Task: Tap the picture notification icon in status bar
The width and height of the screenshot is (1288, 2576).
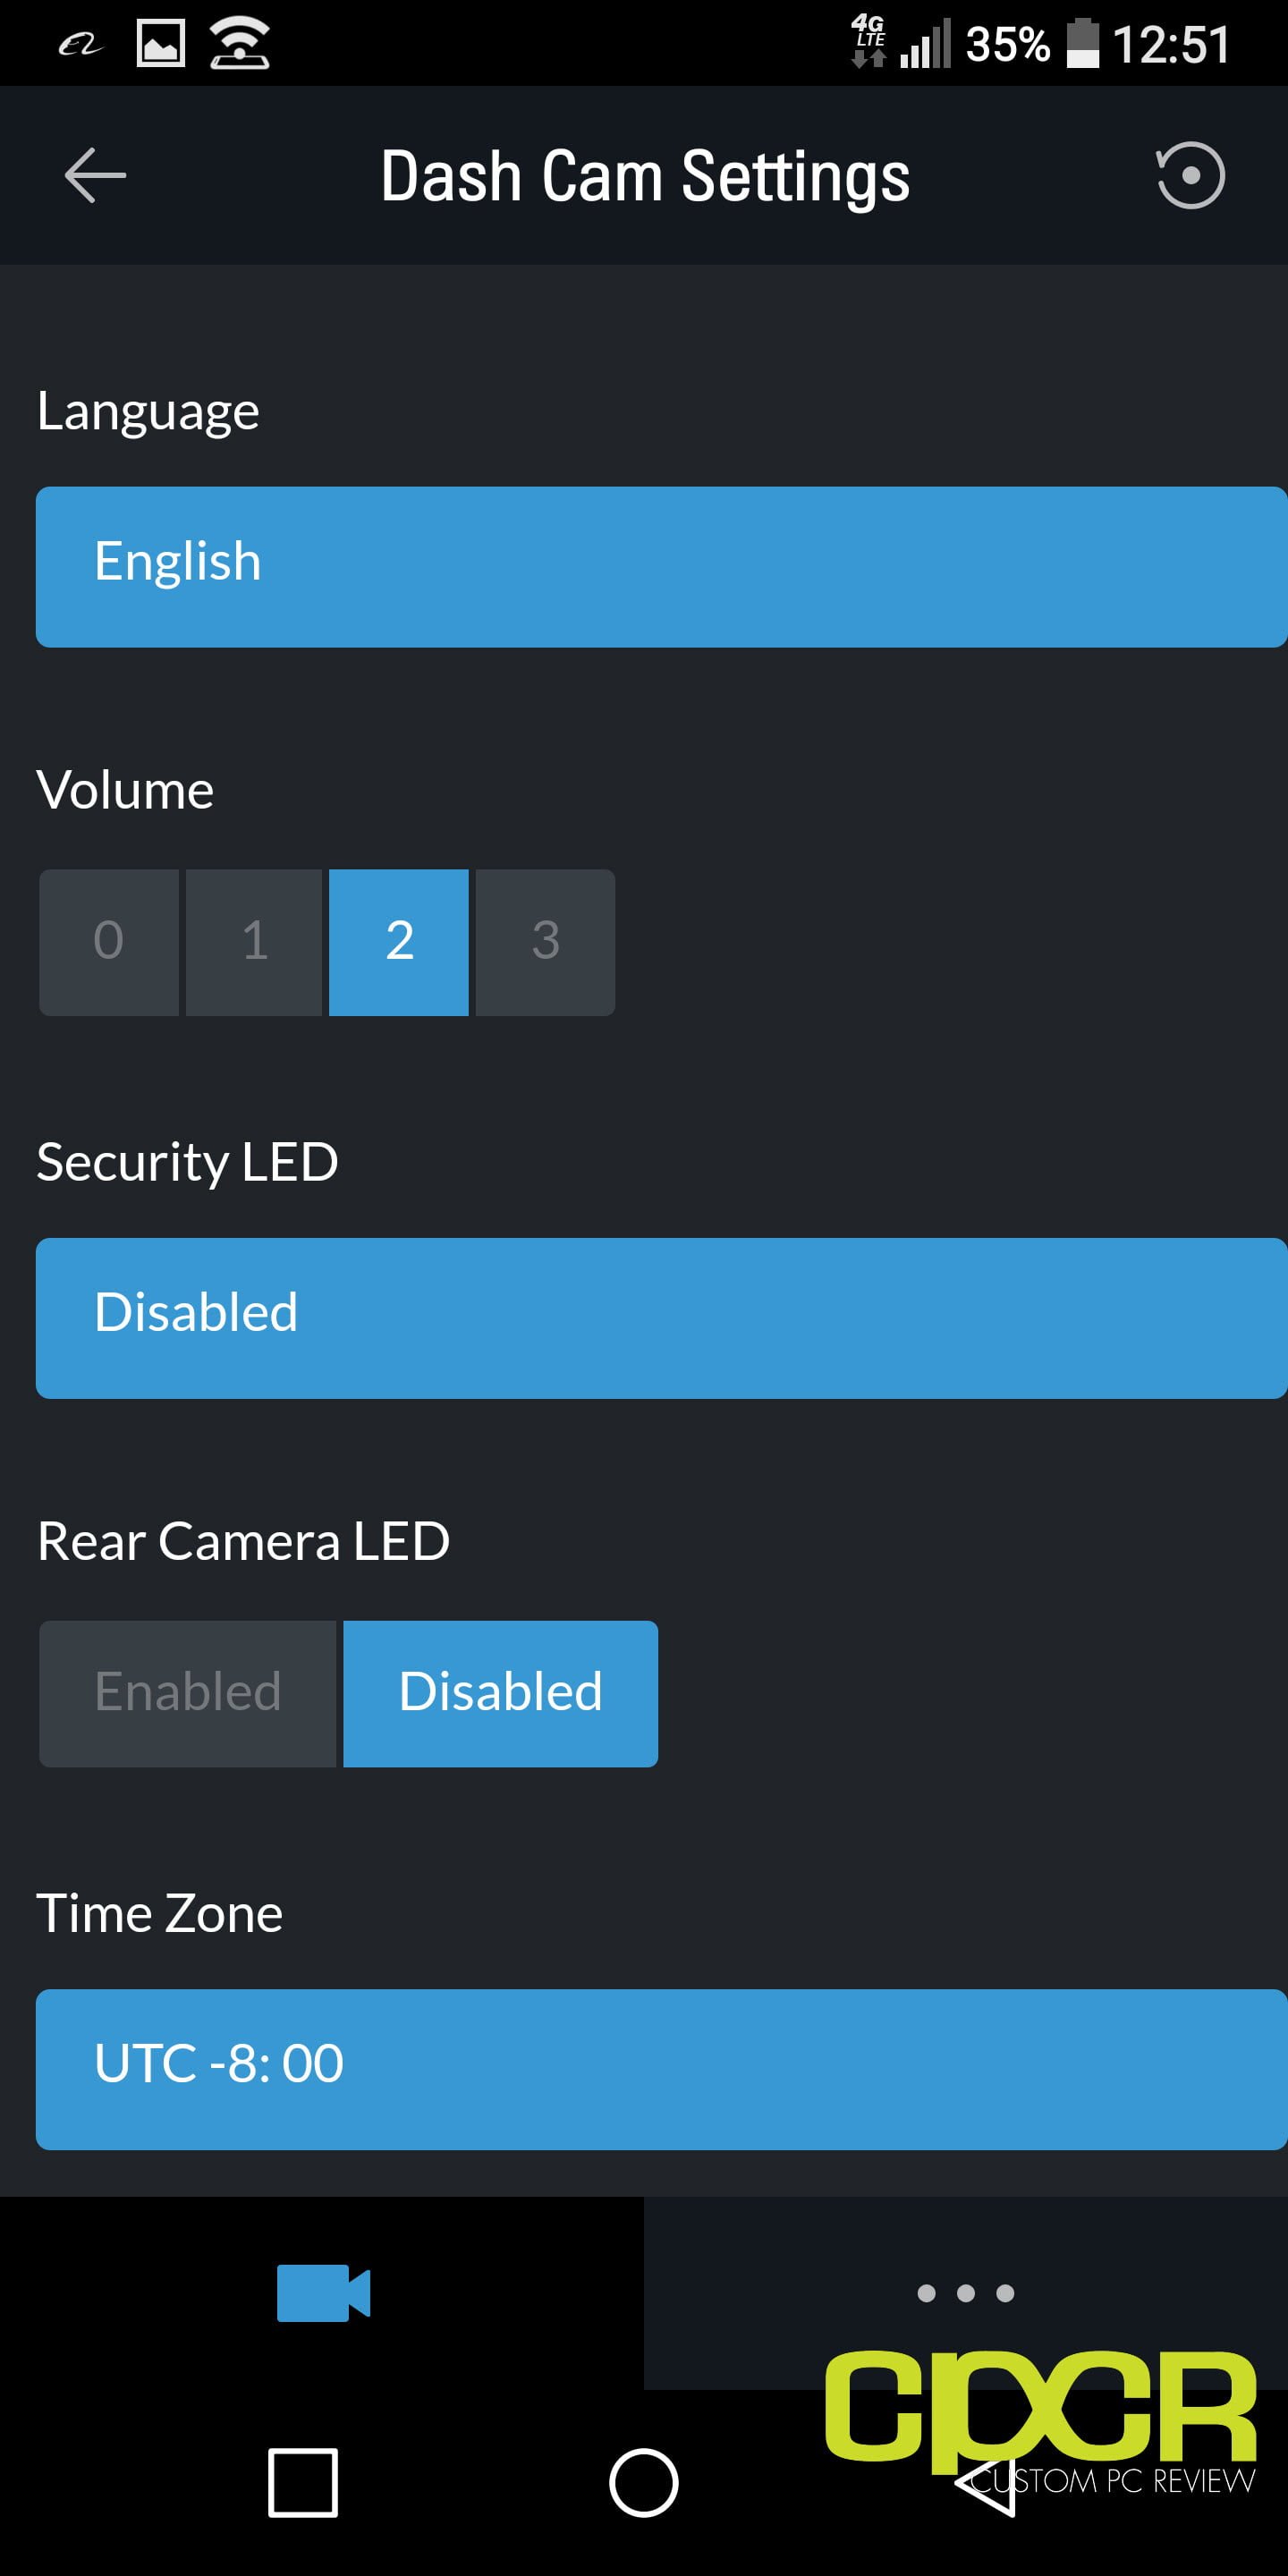Action: click(x=160, y=44)
